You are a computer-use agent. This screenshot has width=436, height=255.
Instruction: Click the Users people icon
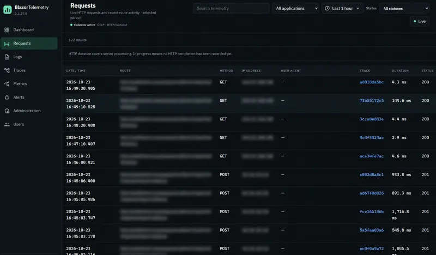point(7,124)
